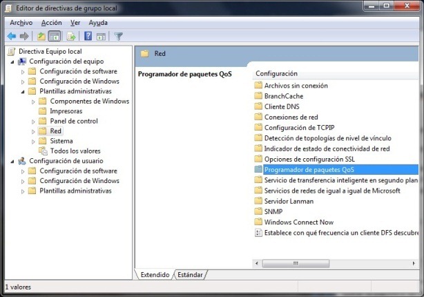Select Configuración de TCPIP folder
Image resolution: width=424 pixels, height=297 pixels.
point(299,128)
